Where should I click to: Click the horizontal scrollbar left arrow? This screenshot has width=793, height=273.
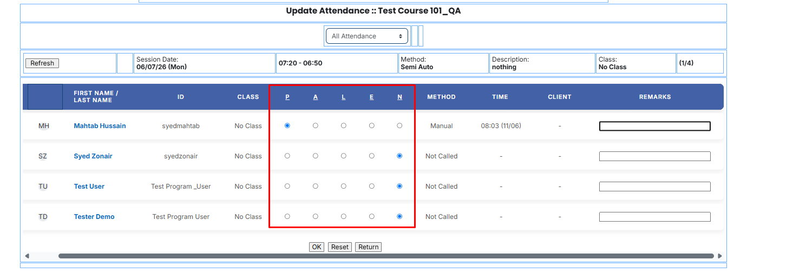(27, 256)
